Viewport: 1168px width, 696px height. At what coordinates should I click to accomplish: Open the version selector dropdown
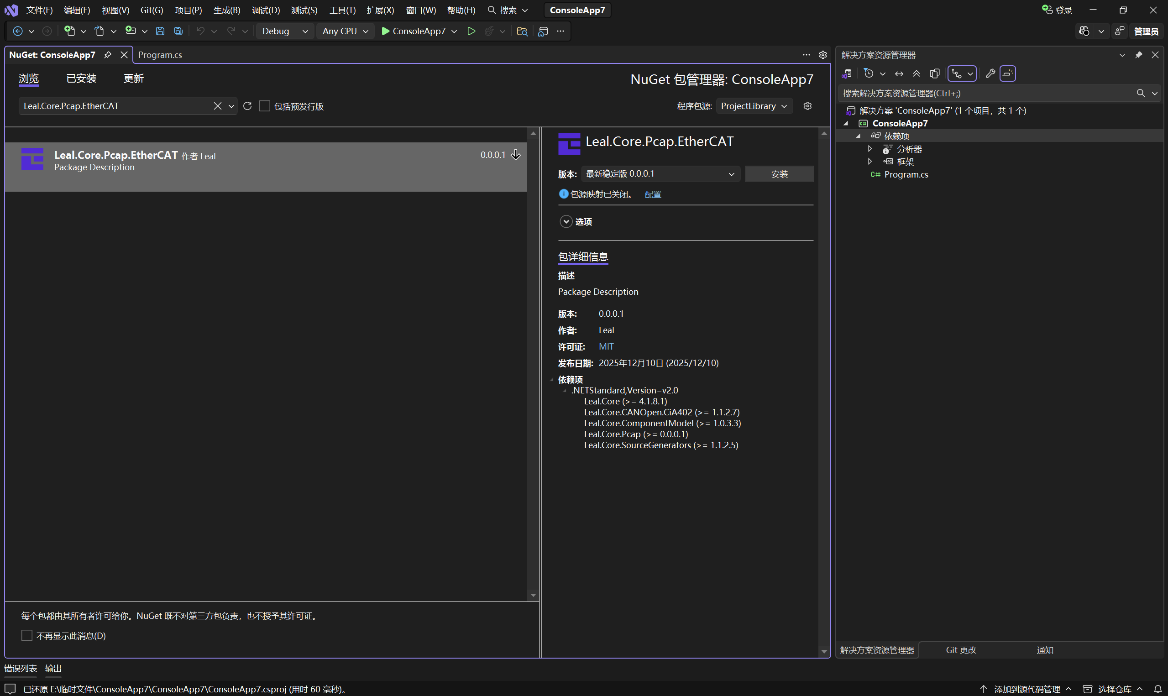coord(660,174)
